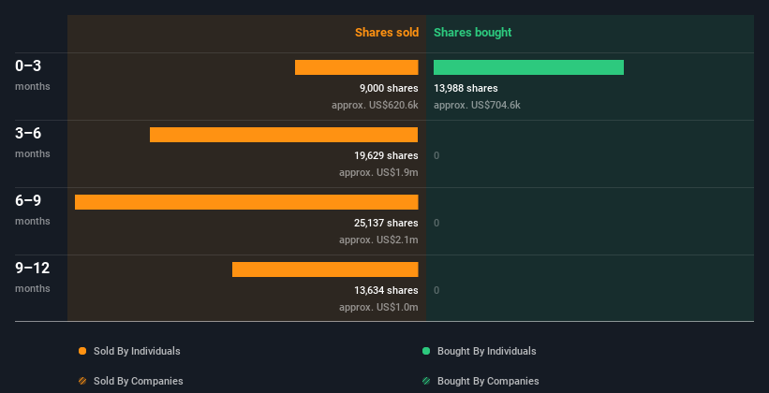Click the orange Sold By Individuals legend dot

coord(82,351)
